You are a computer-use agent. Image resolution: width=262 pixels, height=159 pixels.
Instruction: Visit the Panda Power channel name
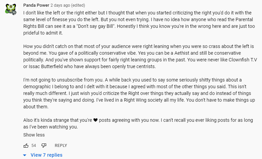[x=36, y=5]
